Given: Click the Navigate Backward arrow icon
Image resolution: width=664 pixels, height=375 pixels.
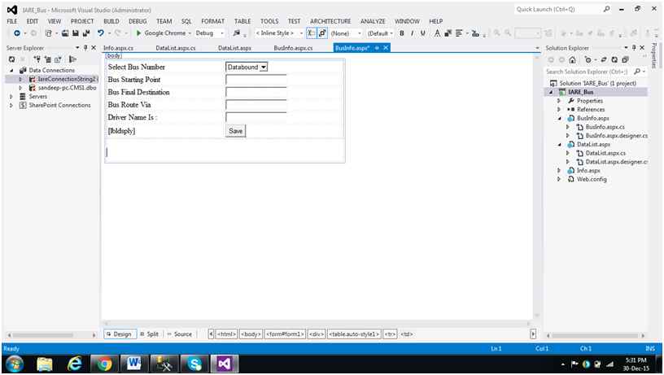Looking at the screenshot, I should click(17, 33).
